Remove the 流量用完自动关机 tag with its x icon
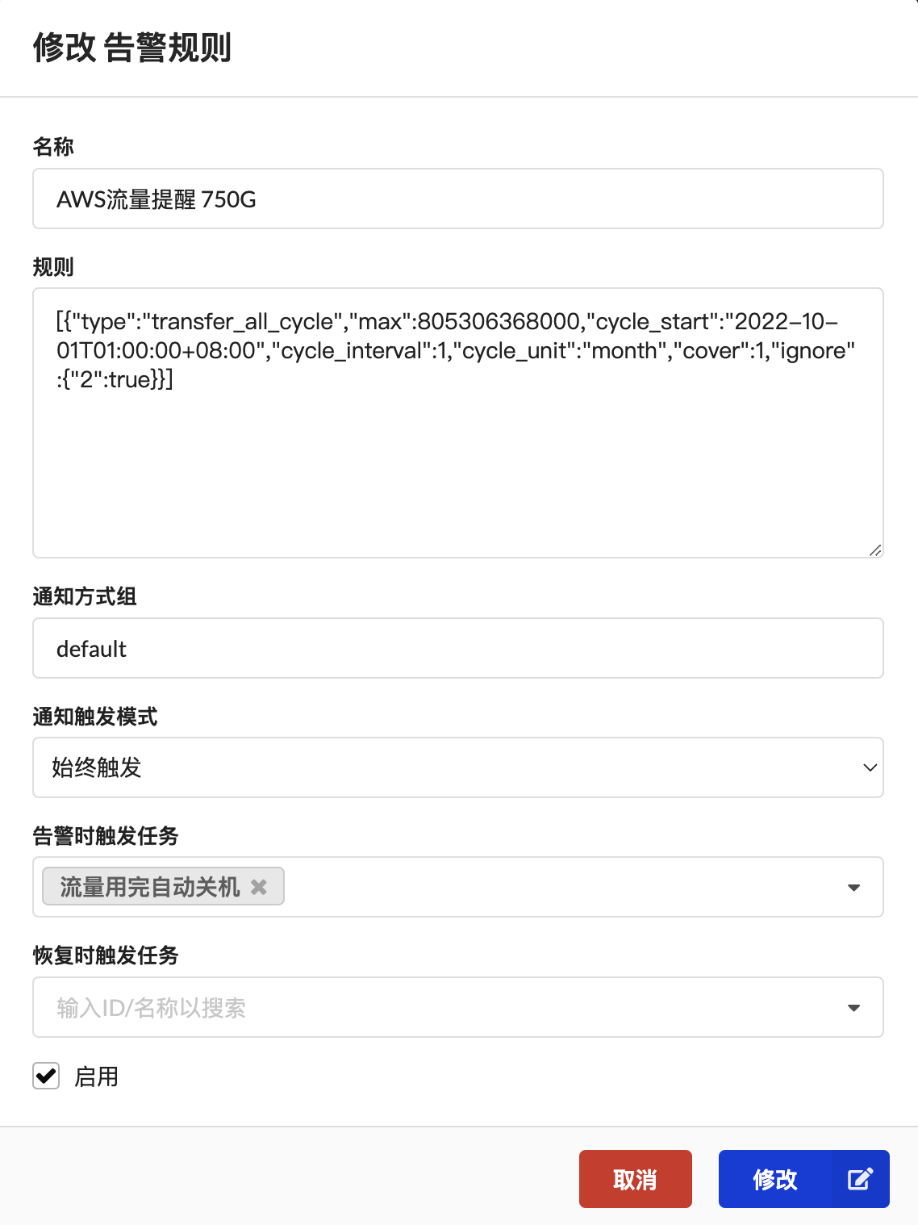The image size is (918, 1225). pos(258,887)
